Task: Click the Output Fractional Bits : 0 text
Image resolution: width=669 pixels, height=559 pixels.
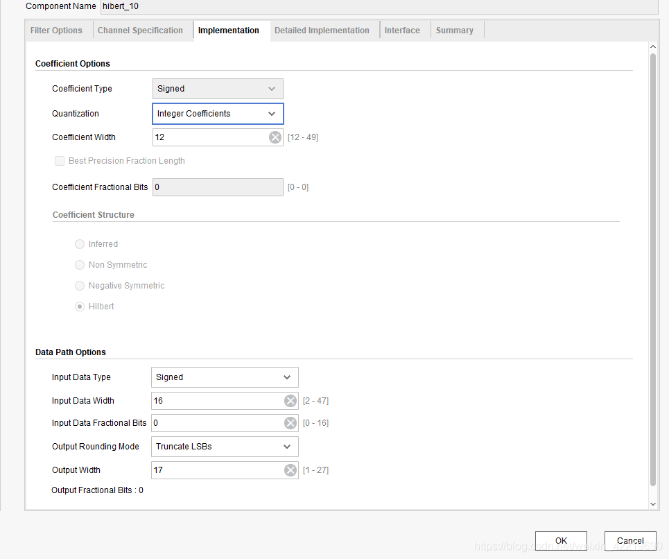Action: [97, 490]
